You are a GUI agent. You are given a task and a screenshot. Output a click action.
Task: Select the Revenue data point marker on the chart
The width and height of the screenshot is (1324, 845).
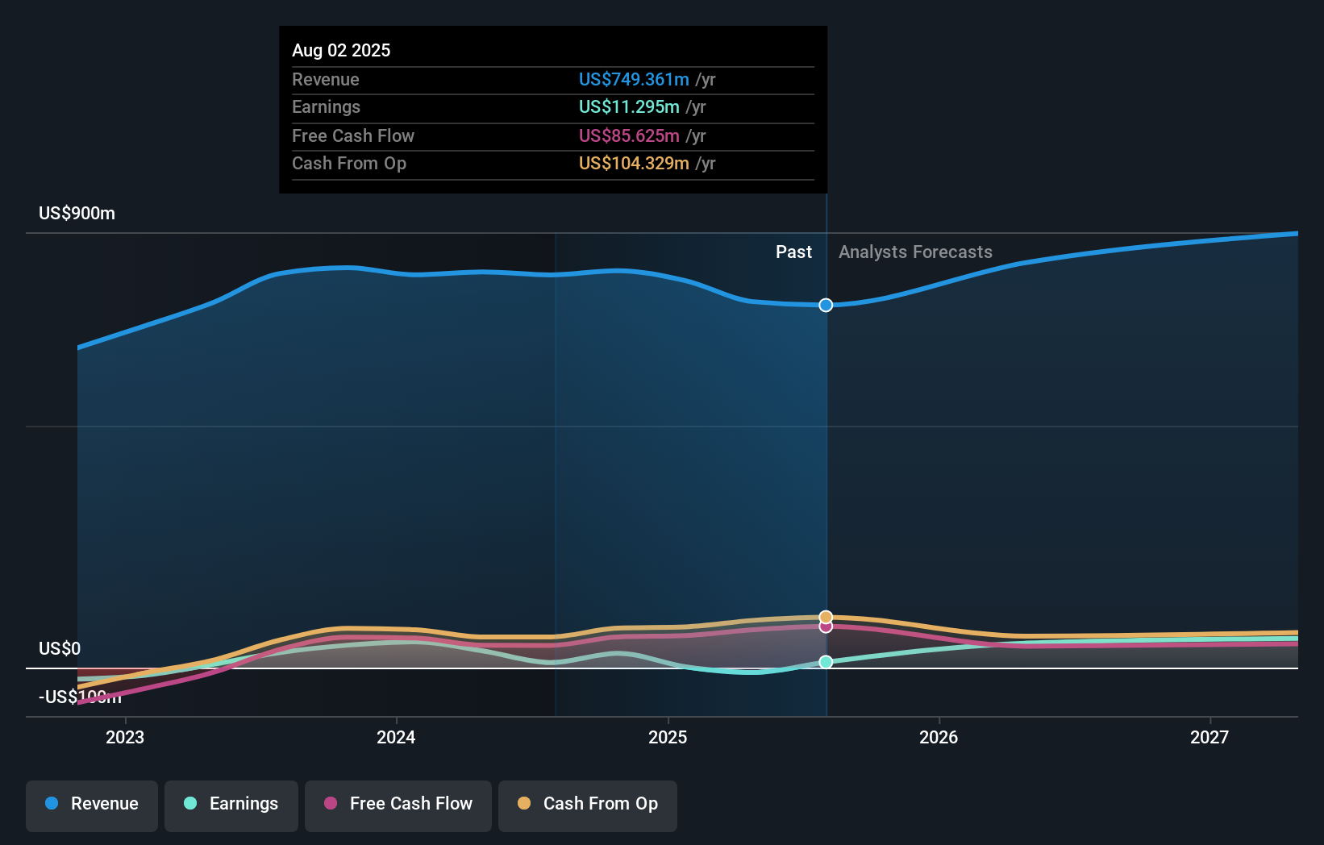825,306
